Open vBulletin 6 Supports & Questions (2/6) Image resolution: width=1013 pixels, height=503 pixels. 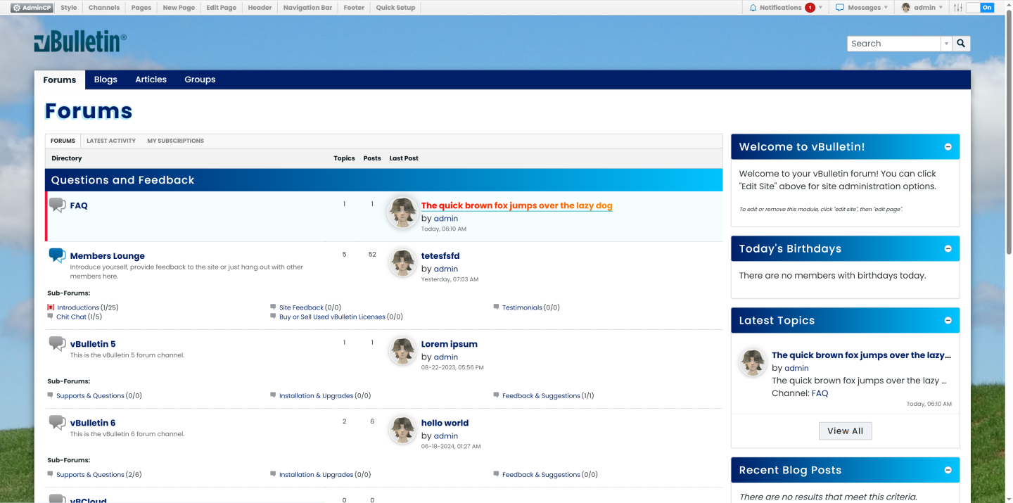click(90, 475)
